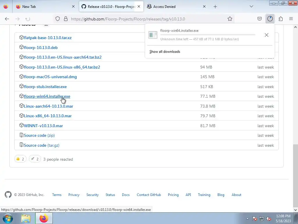Click zip file icon beside Source code (zip)

(x=22, y=135)
